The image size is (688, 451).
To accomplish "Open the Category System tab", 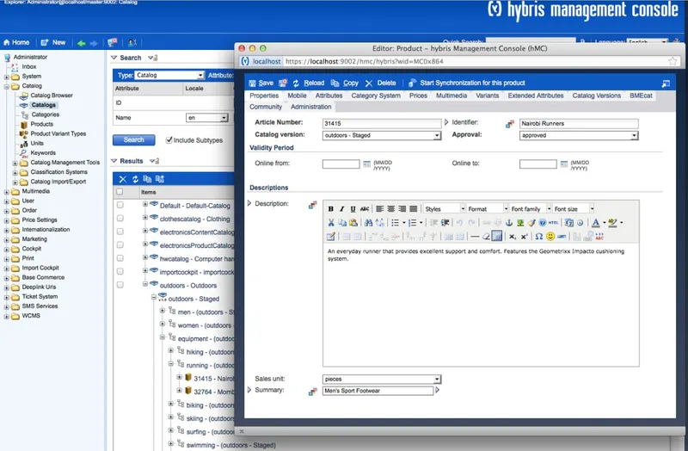I will 376,96.
